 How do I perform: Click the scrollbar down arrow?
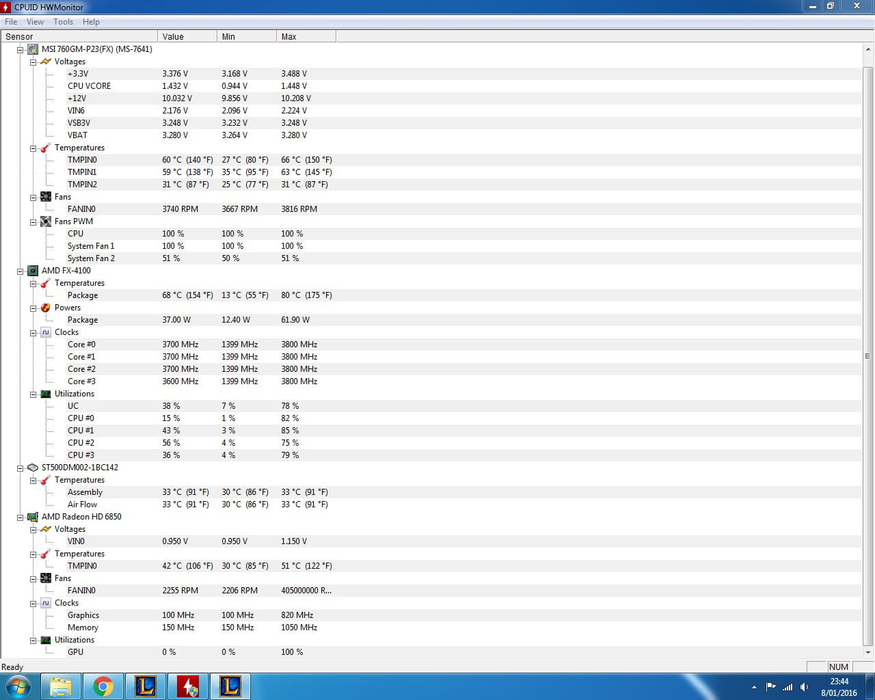868,652
